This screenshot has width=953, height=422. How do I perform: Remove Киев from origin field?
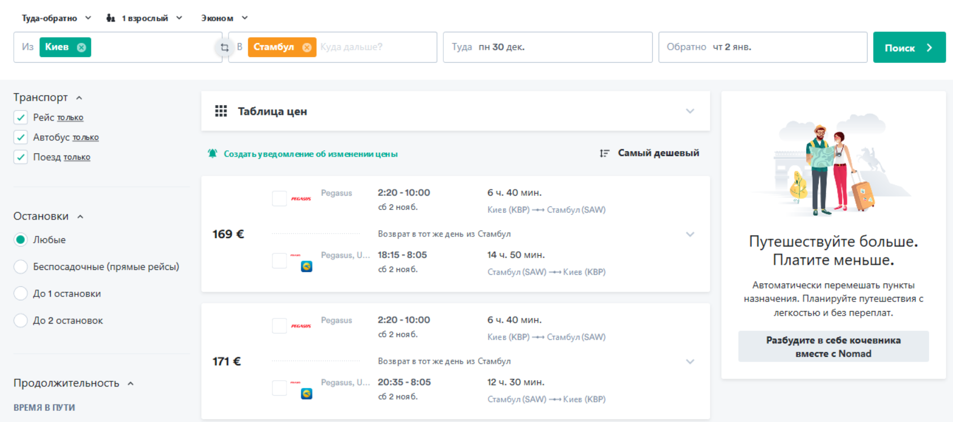pyautogui.click(x=81, y=48)
